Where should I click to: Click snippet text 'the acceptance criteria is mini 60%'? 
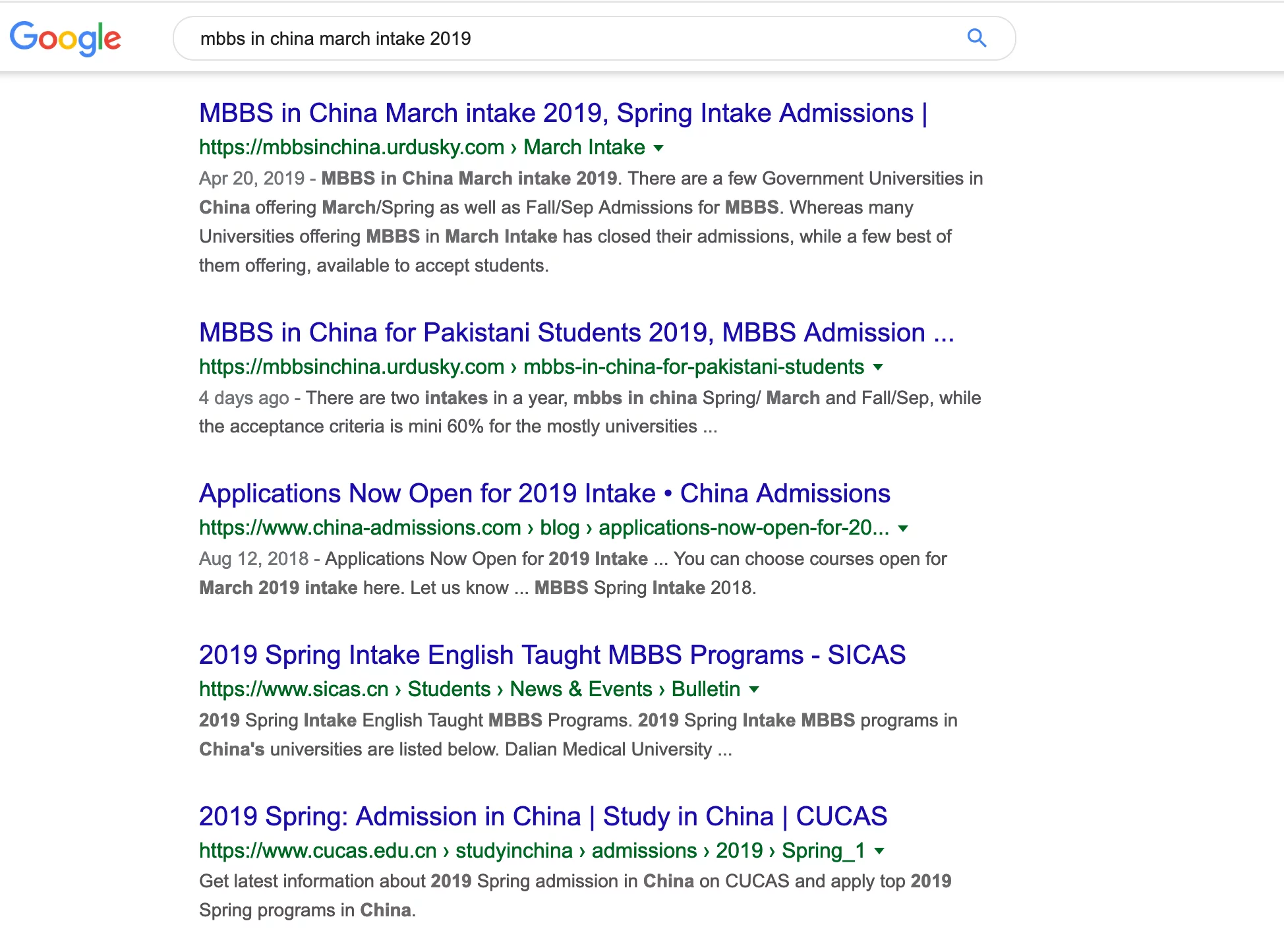[341, 427]
